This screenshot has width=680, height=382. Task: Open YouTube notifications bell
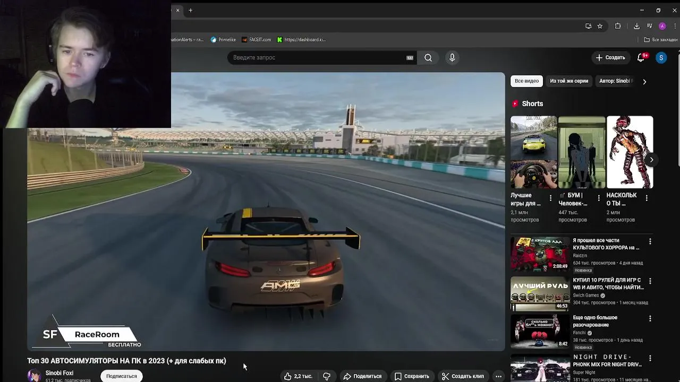641,57
